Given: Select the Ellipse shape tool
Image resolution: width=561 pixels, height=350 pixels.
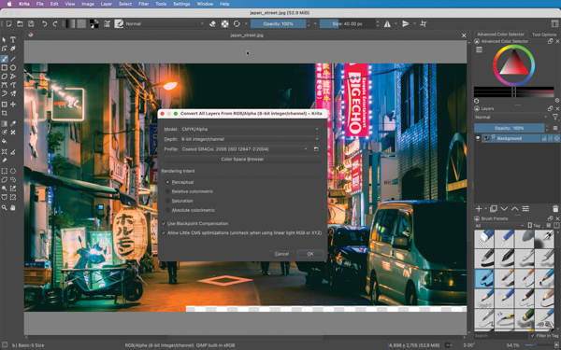Looking at the screenshot, I should click(13, 67).
